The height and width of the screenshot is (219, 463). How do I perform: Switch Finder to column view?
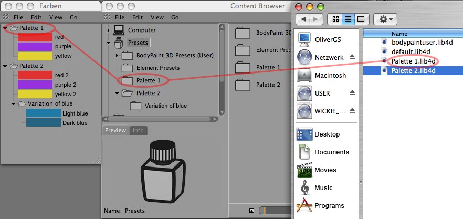[360, 19]
